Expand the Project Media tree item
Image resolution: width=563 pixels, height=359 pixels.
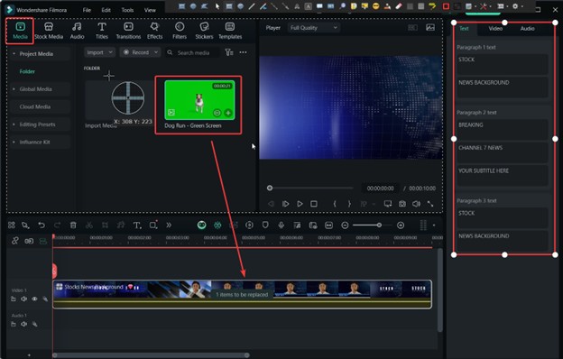[x=14, y=54]
